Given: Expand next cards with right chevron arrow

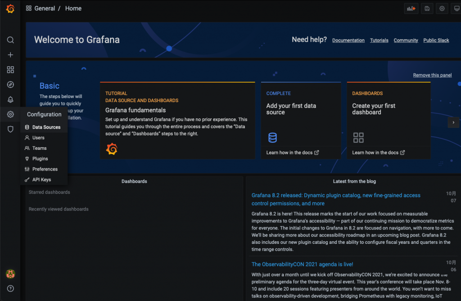Looking at the screenshot, I should tap(453, 122).
